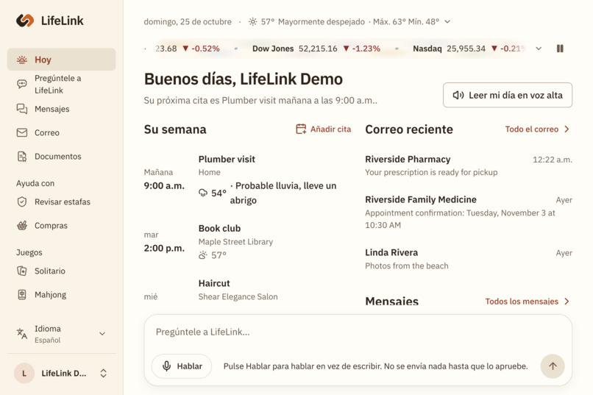Click the partly sunny icon next to 57°

click(203, 255)
